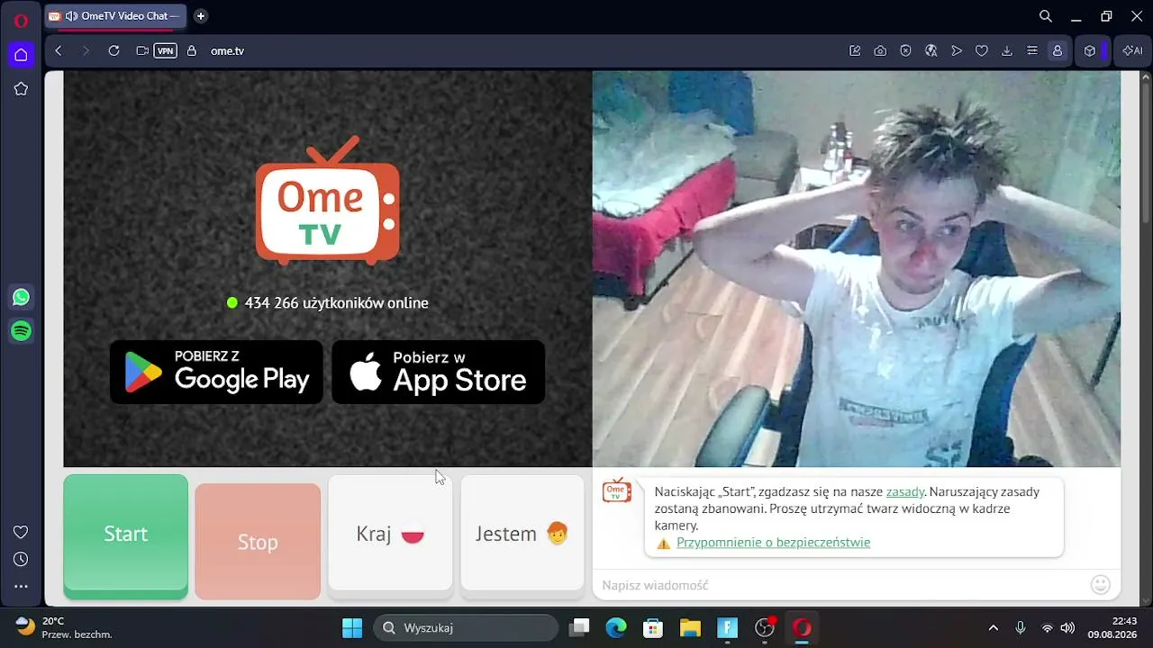Screen dimensions: 1153x648
Task: Click the OmeTV logo
Action: click(328, 200)
